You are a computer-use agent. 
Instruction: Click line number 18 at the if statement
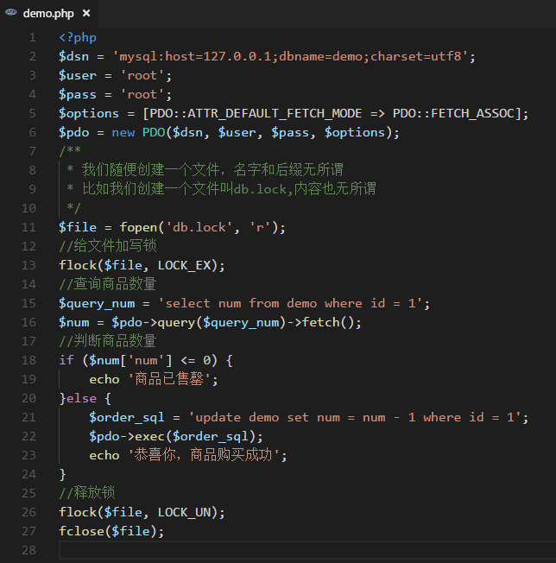(28, 360)
